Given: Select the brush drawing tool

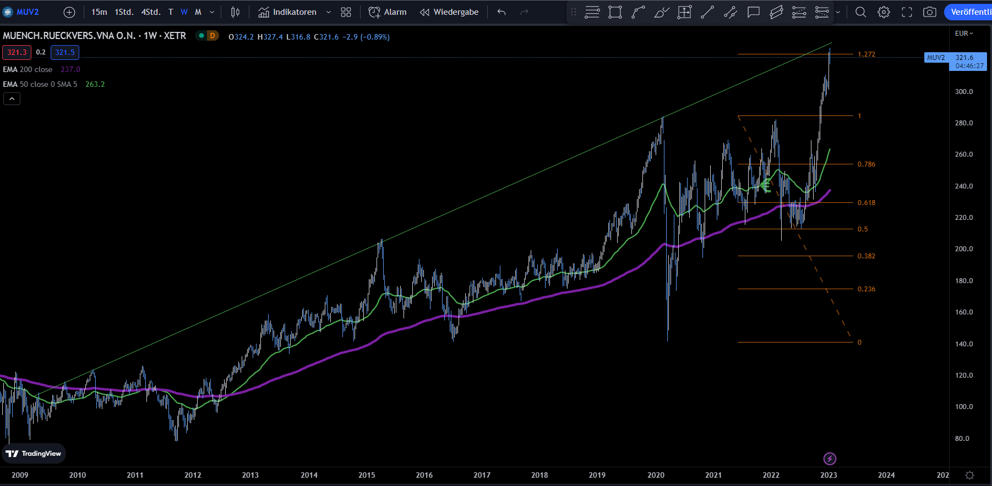Looking at the screenshot, I should coord(661,12).
